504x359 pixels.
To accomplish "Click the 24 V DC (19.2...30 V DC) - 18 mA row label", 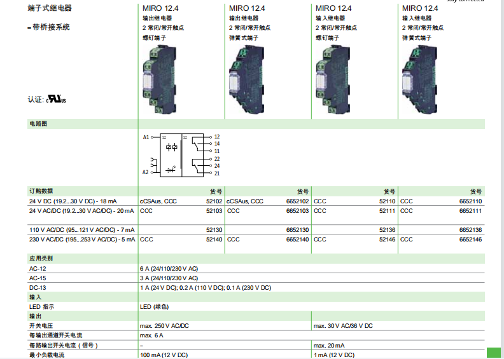I will coord(73,201).
